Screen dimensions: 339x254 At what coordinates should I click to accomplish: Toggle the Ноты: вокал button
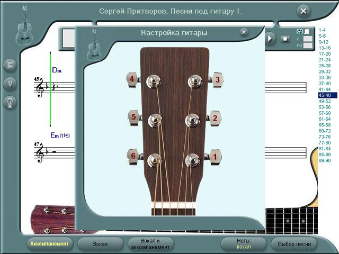[x=244, y=244]
